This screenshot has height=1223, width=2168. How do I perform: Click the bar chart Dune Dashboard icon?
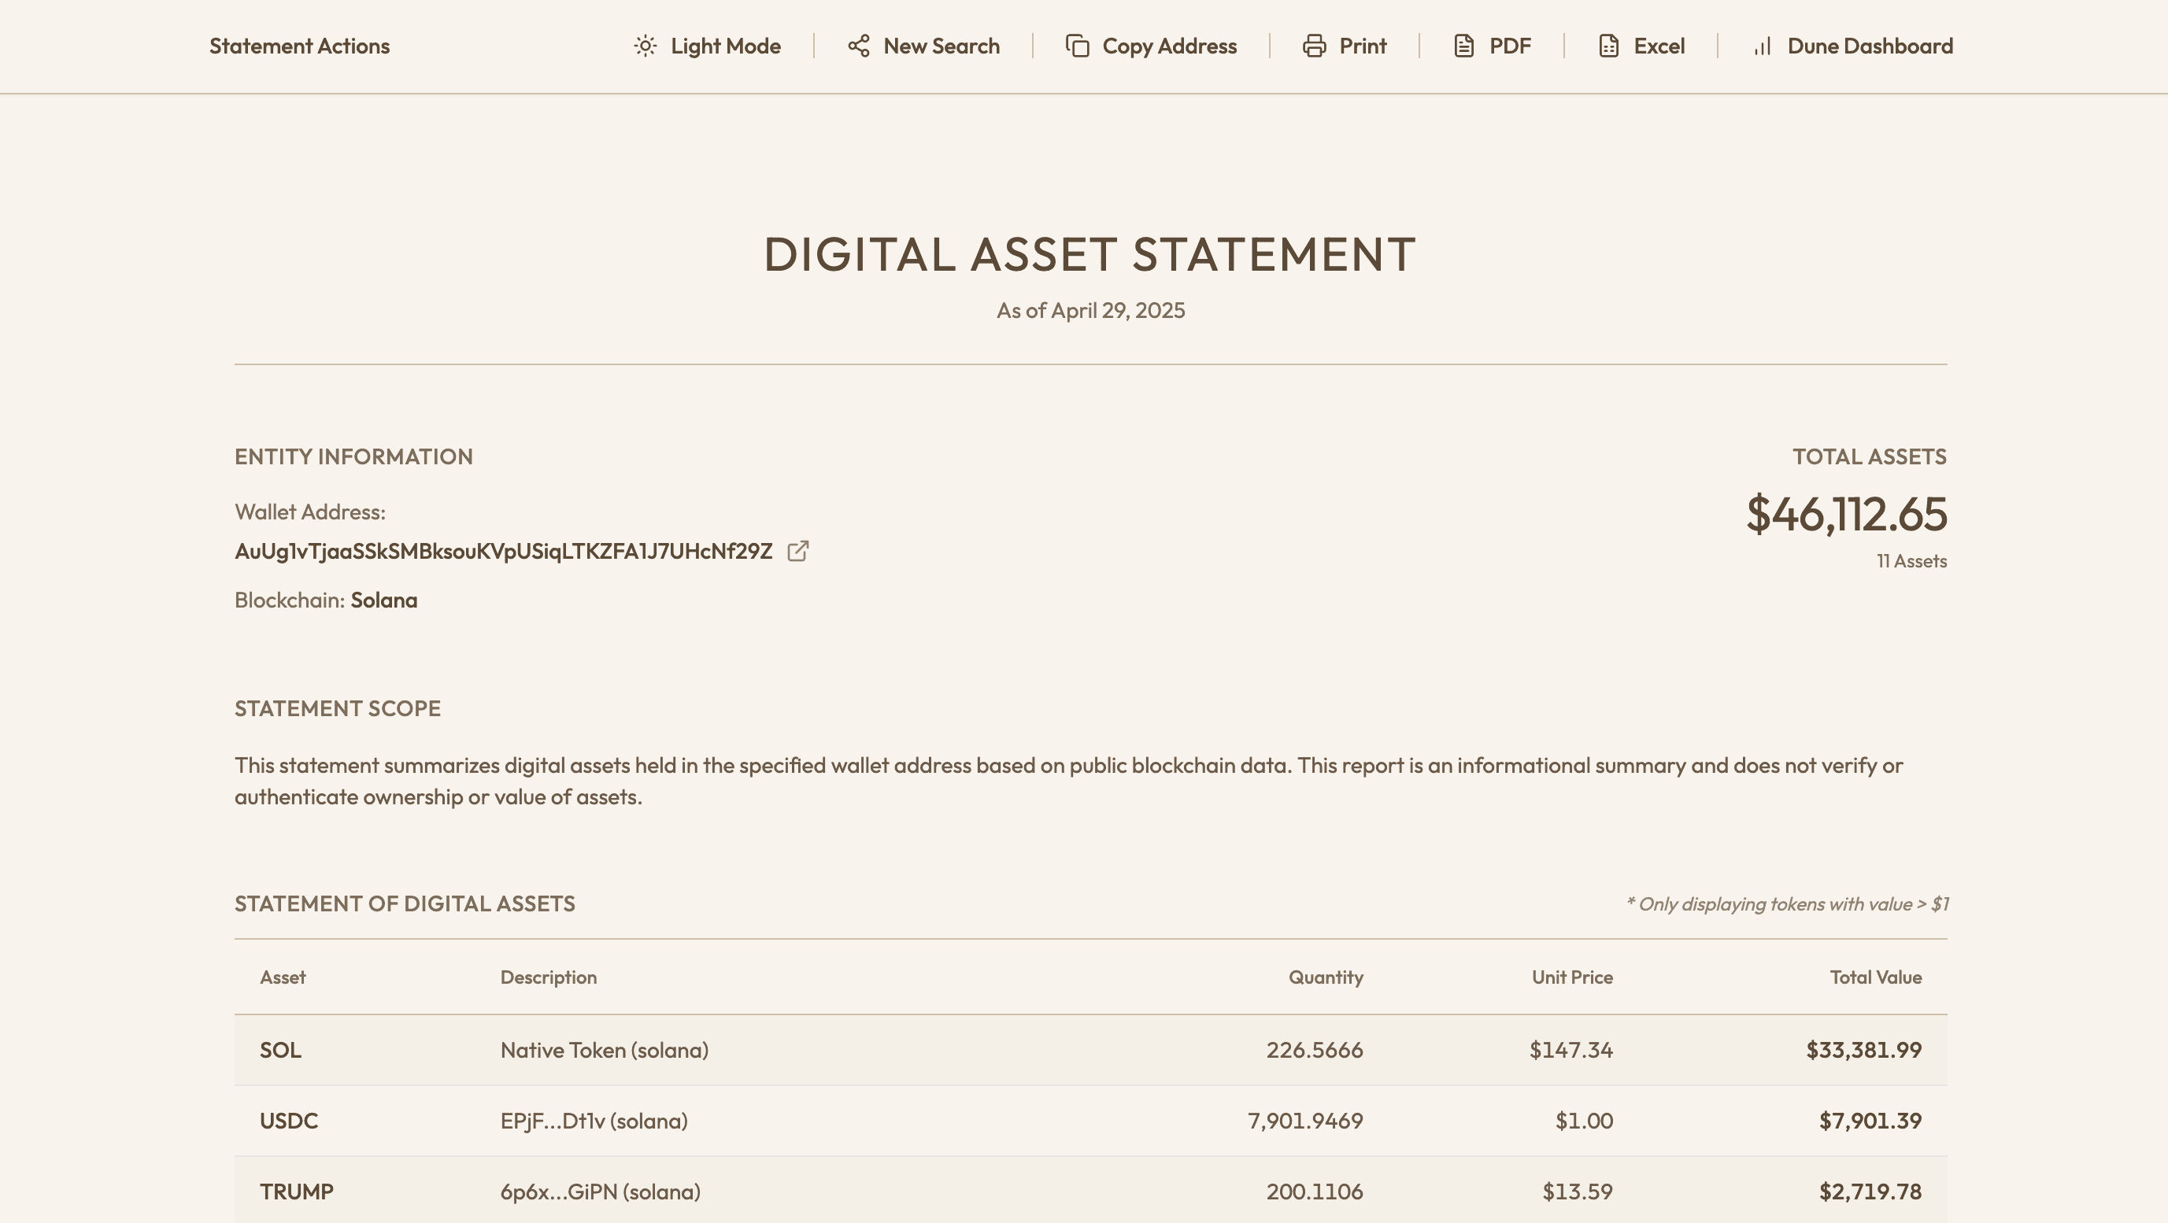(x=1763, y=46)
